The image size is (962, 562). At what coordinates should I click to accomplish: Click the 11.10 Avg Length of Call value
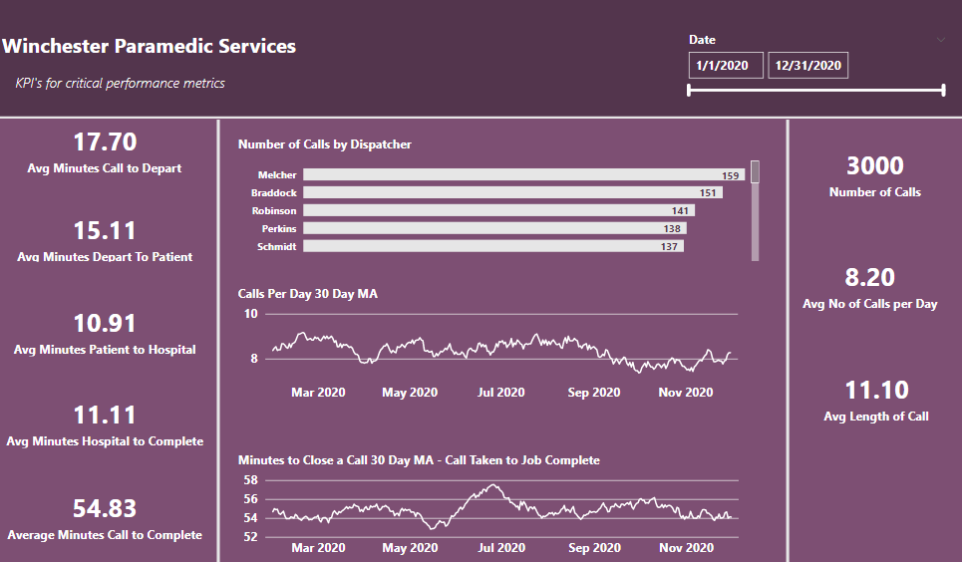tap(876, 390)
